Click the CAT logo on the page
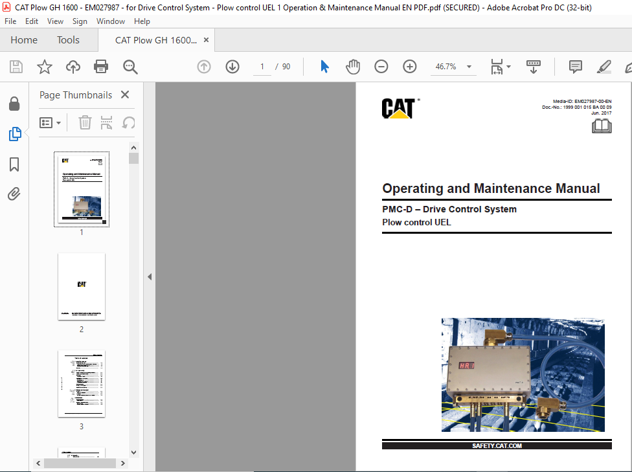 point(400,108)
